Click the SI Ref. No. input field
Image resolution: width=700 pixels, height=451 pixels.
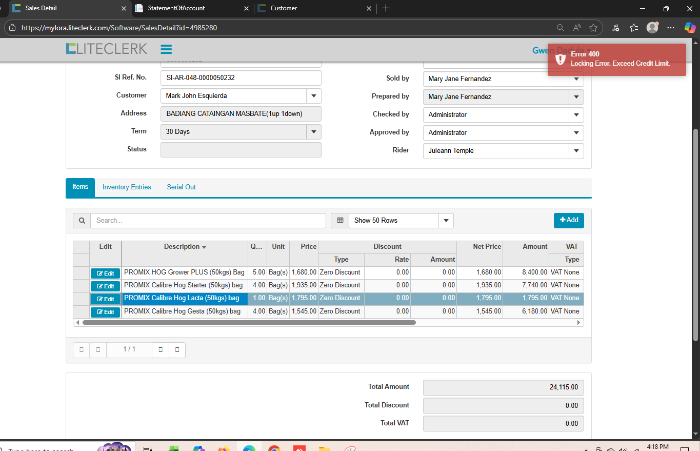[x=241, y=78]
